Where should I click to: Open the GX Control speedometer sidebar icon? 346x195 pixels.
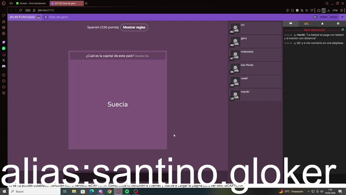(x=4, y=15)
